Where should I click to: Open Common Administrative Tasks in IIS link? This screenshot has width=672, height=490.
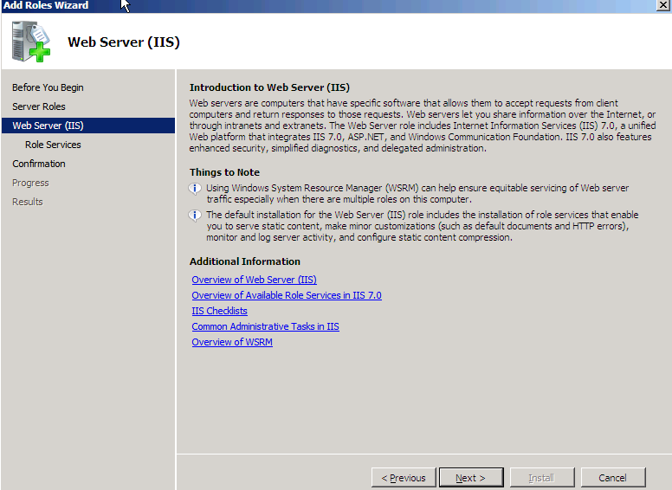pos(265,326)
